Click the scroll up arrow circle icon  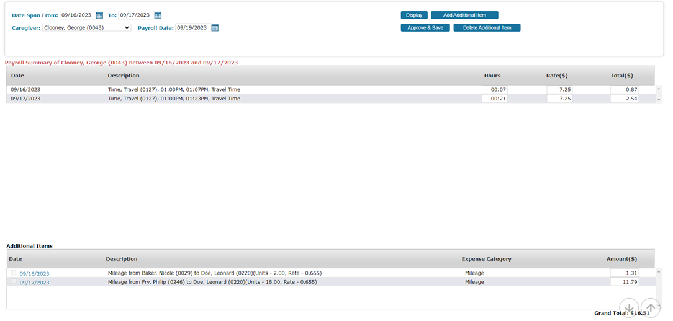point(650,308)
